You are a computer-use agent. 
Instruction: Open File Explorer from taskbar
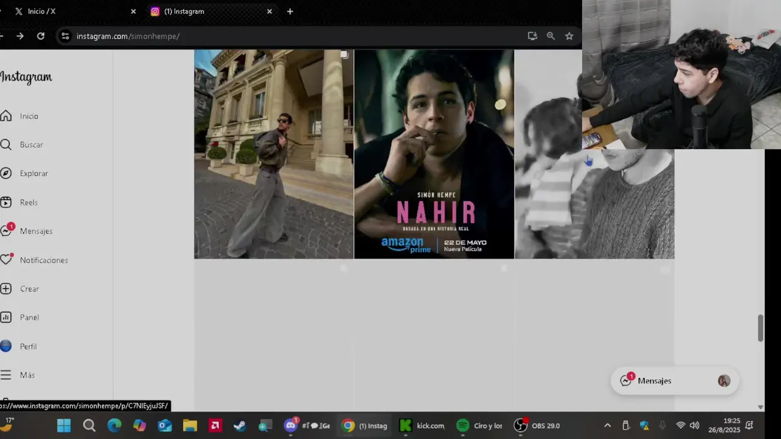coord(190,426)
